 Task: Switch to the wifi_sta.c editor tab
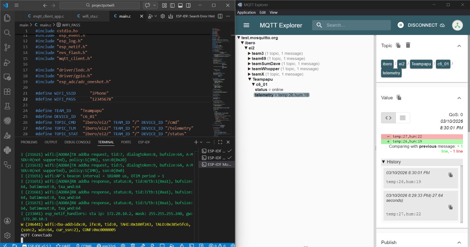pos(90,16)
